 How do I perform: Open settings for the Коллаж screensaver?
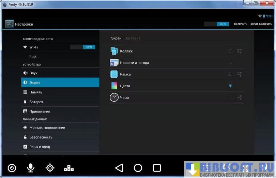point(239,51)
